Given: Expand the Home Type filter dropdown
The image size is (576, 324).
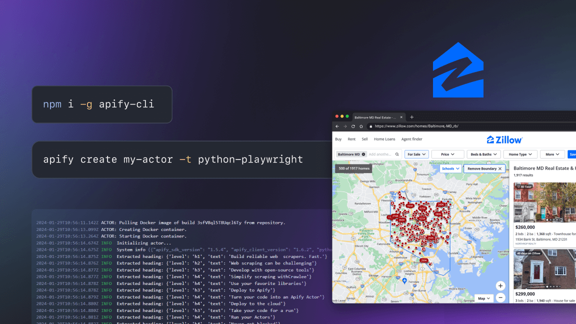Looking at the screenshot, I should tap(520, 154).
